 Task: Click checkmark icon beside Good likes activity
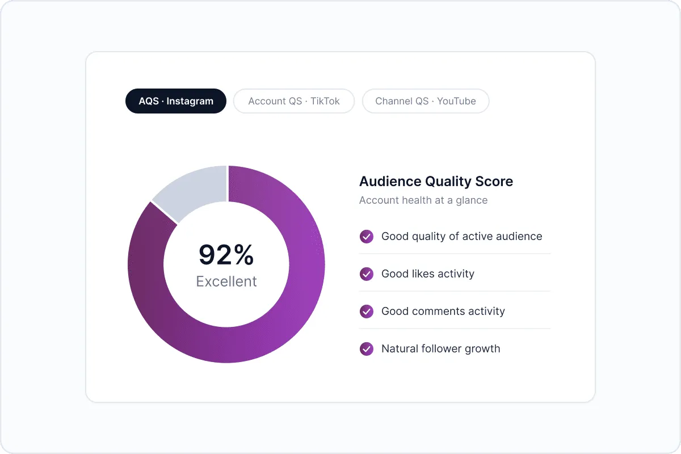click(367, 274)
